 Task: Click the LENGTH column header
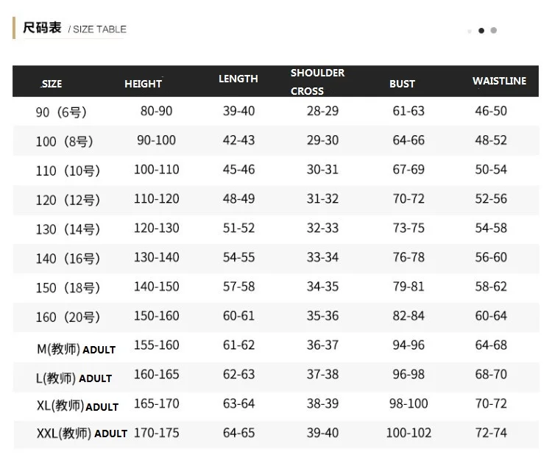(238, 79)
